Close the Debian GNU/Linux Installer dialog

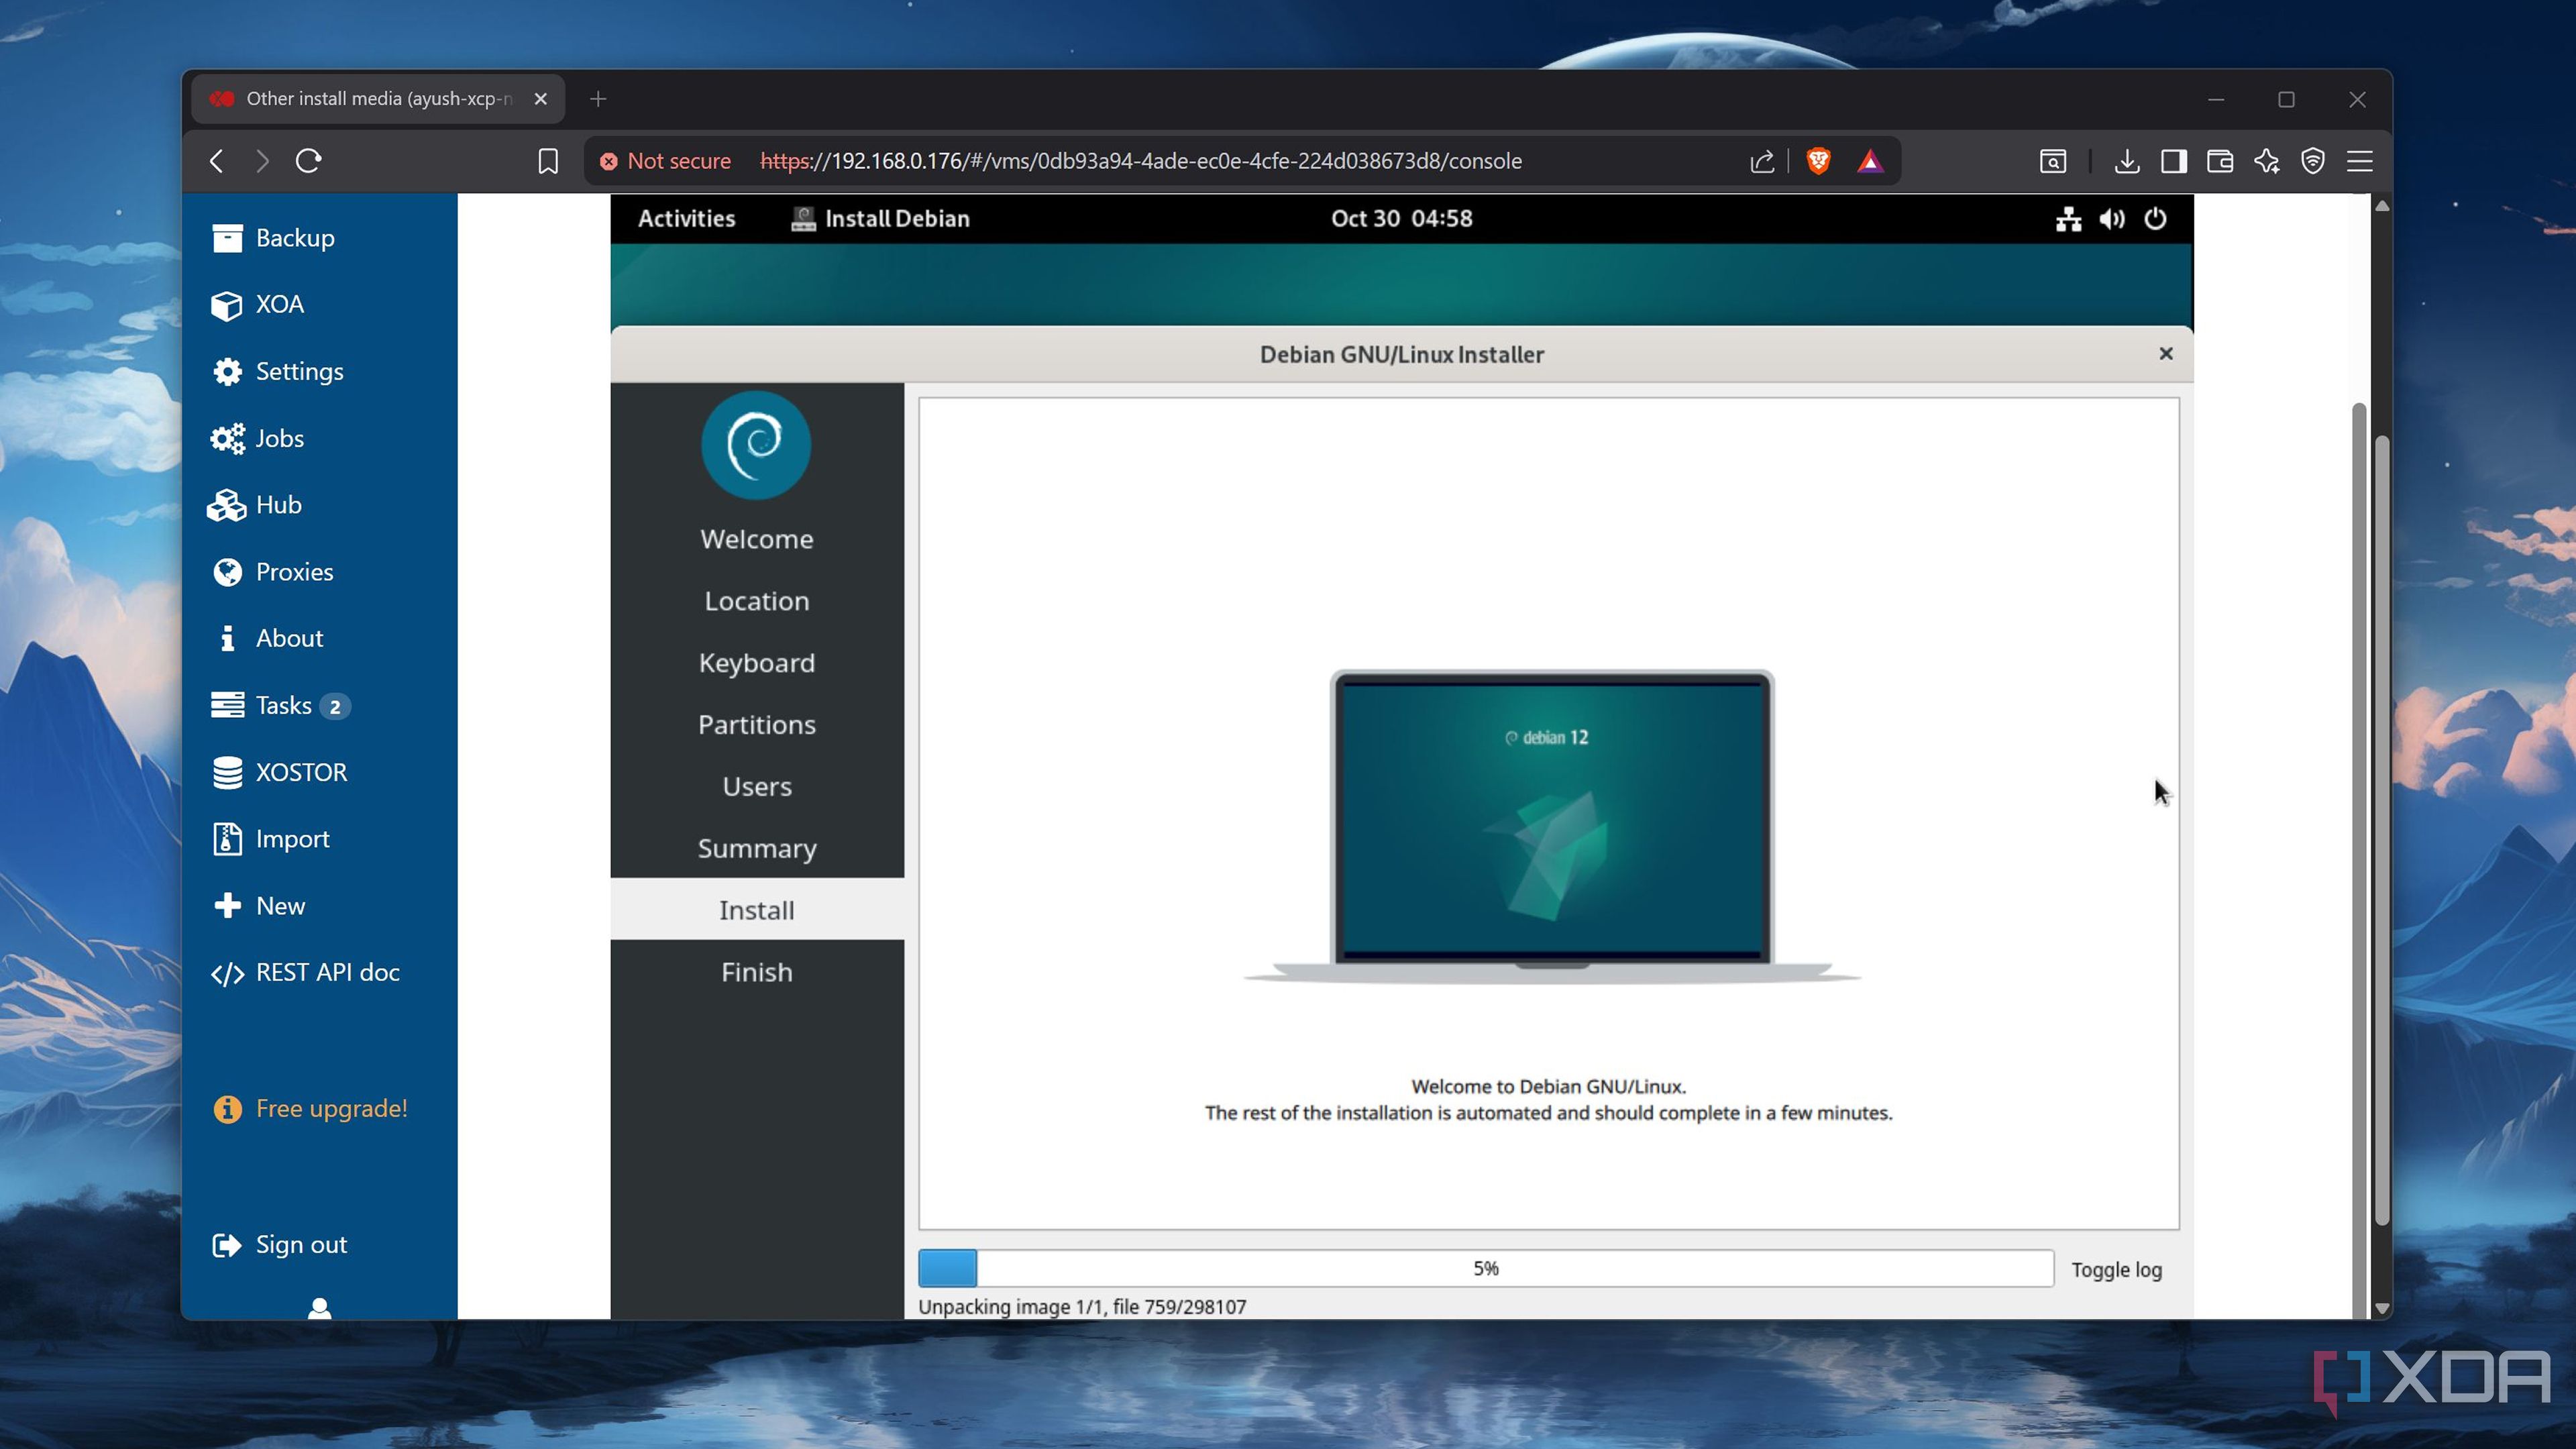(x=2166, y=353)
